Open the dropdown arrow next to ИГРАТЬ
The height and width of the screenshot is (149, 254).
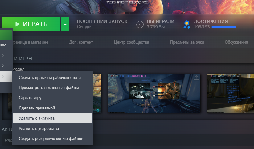65,24
